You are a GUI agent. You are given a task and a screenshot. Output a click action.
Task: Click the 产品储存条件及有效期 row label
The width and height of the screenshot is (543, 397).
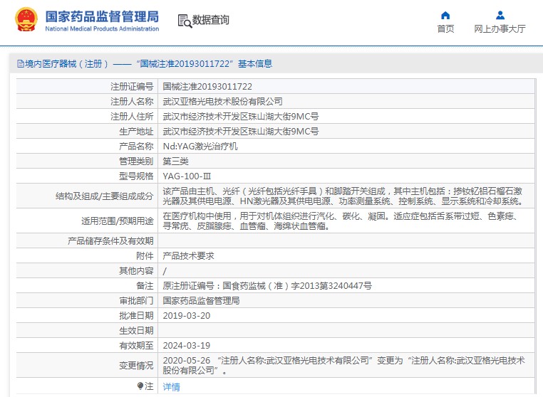(110, 241)
